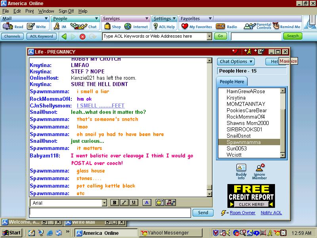Click add buddy icon in chat title bar
The height and width of the screenshot is (238, 317).
pos(248,52)
